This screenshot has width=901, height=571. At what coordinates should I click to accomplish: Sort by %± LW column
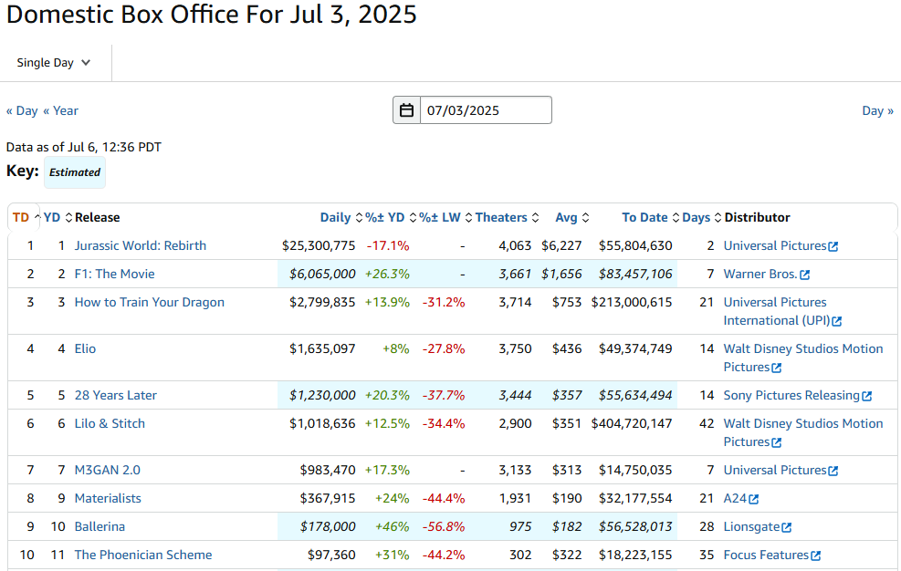pos(445,218)
